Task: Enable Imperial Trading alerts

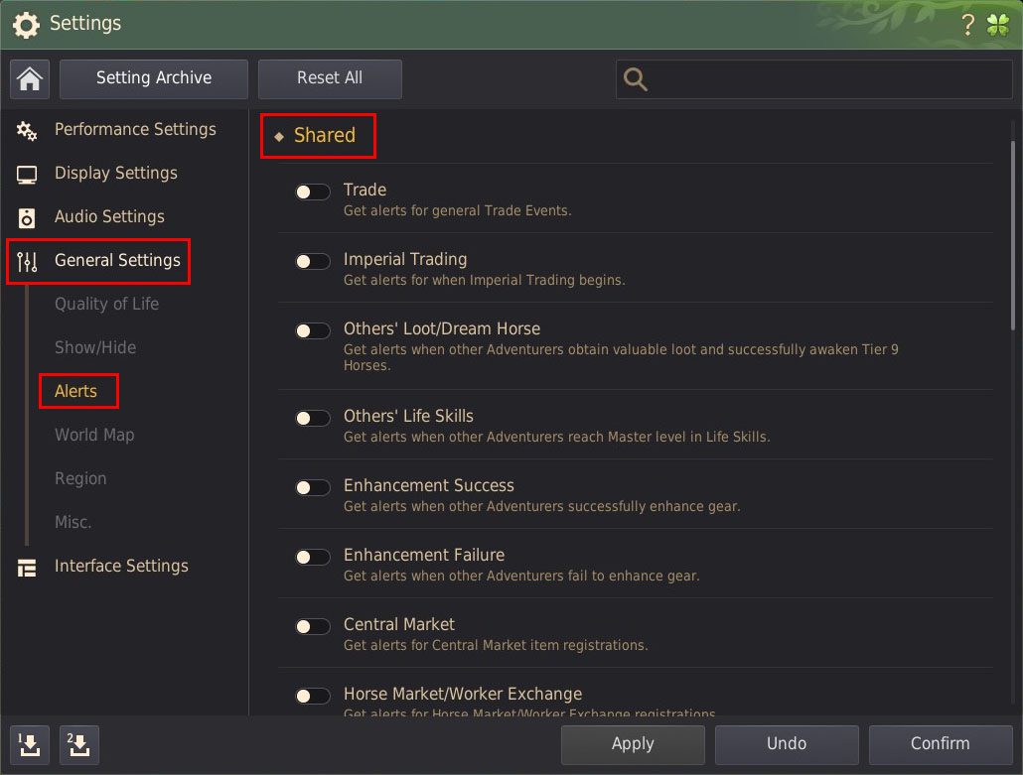Action: (313, 261)
